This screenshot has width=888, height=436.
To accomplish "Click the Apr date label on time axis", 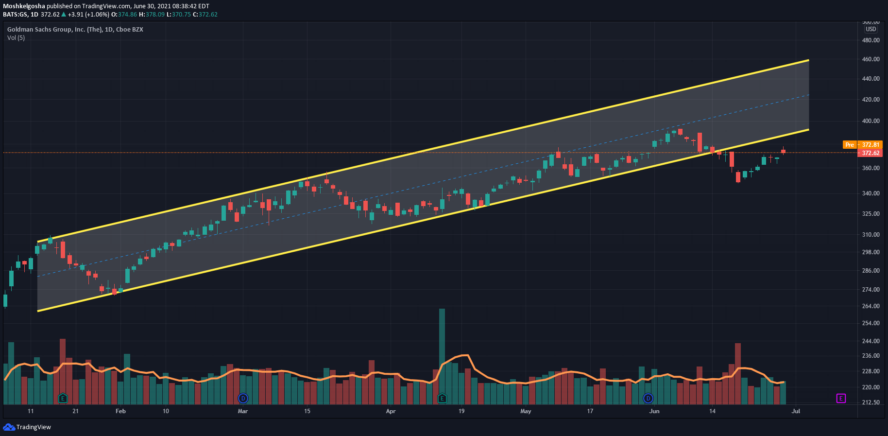I will (391, 411).
